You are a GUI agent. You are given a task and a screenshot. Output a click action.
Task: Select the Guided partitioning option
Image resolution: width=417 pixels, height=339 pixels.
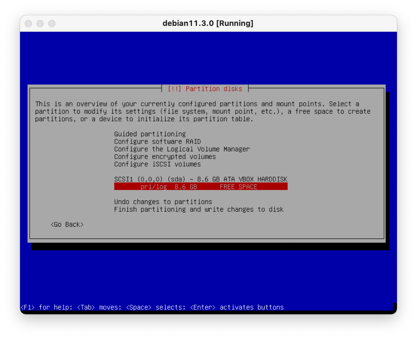tap(150, 134)
